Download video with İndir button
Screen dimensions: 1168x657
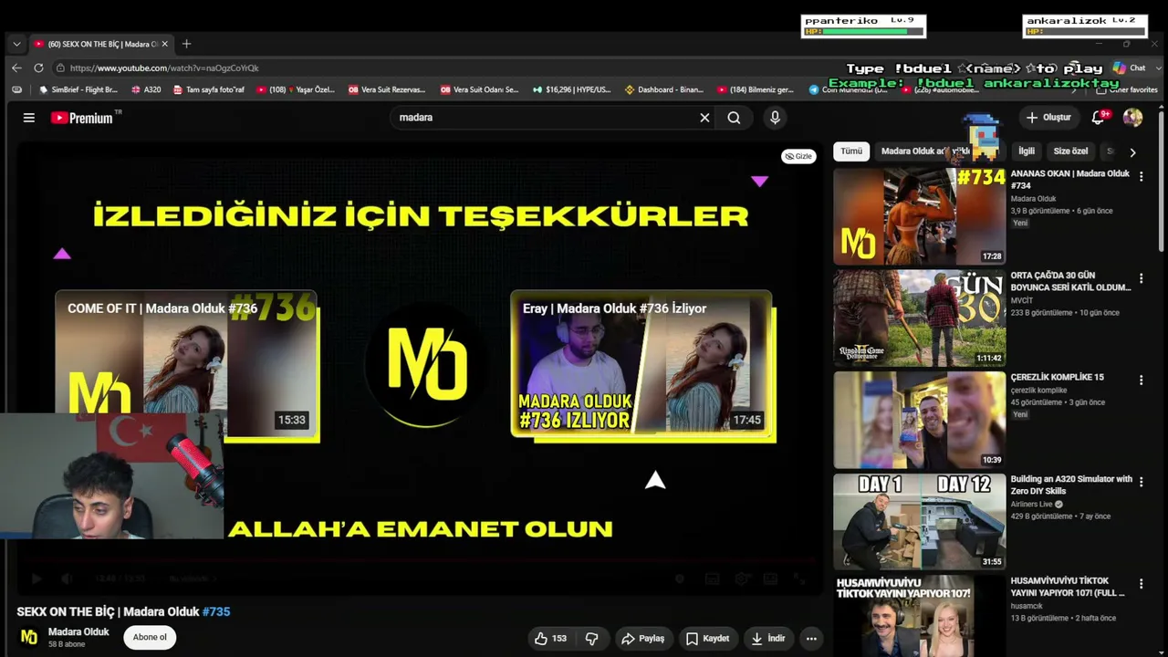(x=767, y=638)
